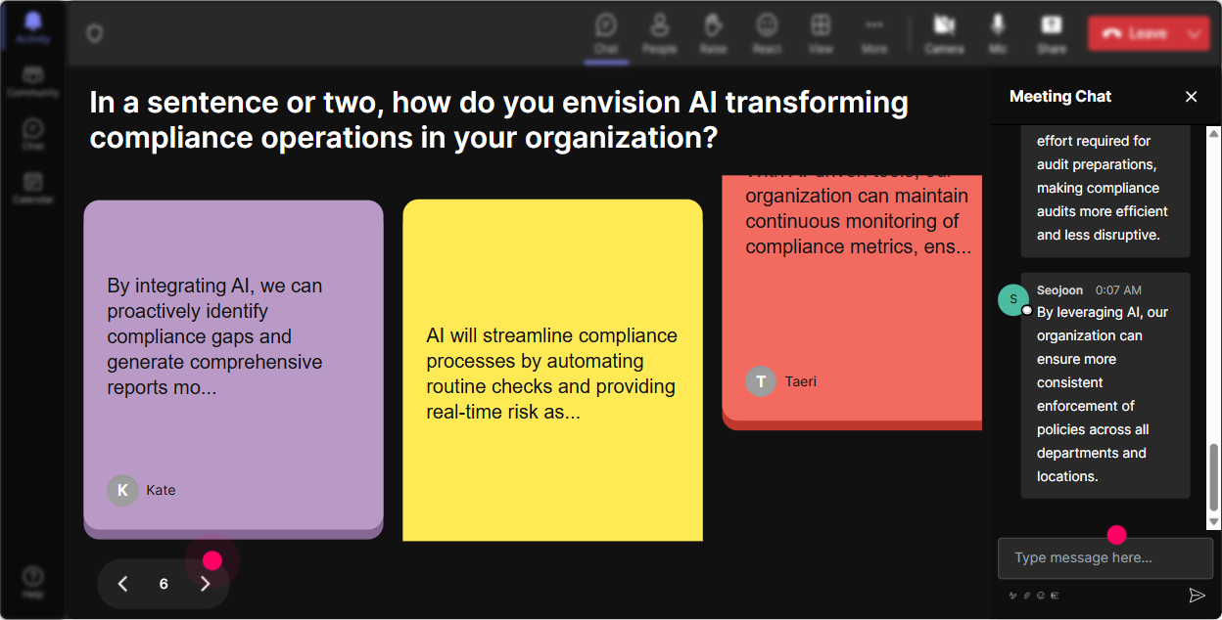The height and width of the screenshot is (620, 1222).
Task: Leave the meeting
Action: pos(1134,33)
